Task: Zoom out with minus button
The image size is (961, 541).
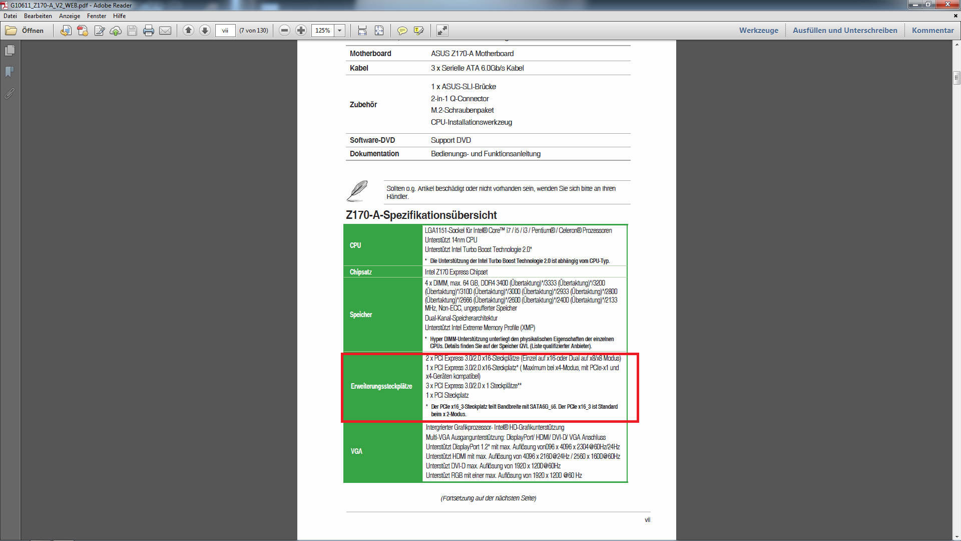Action: [x=284, y=31]
